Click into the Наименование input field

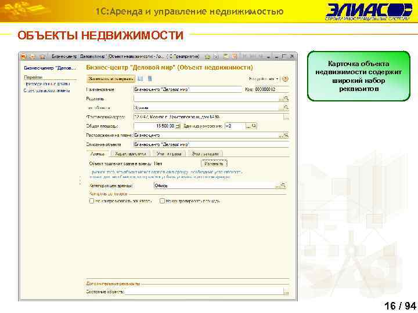(188, 89)
